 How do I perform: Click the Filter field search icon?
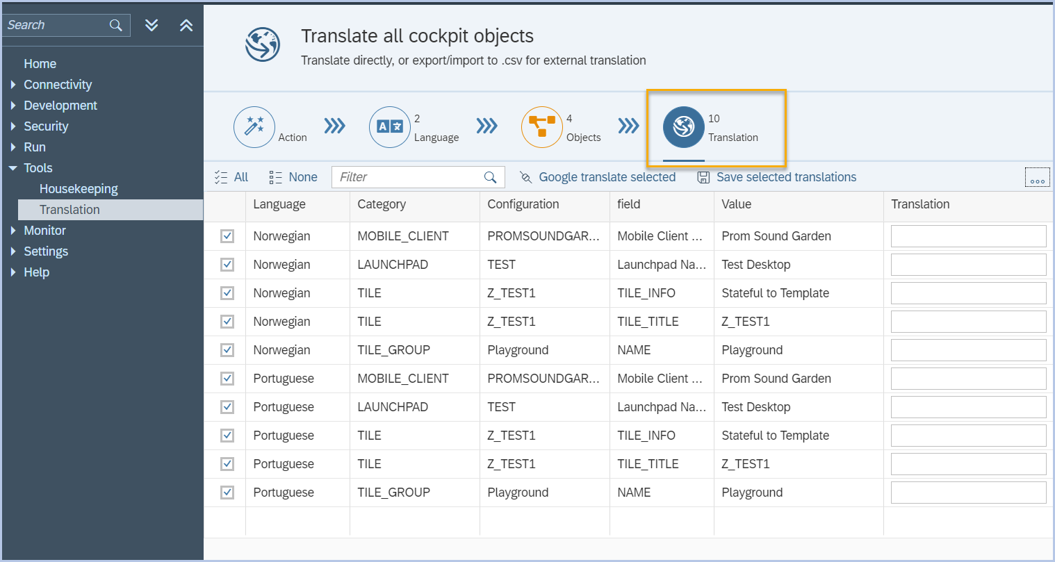tap(490, 177)
